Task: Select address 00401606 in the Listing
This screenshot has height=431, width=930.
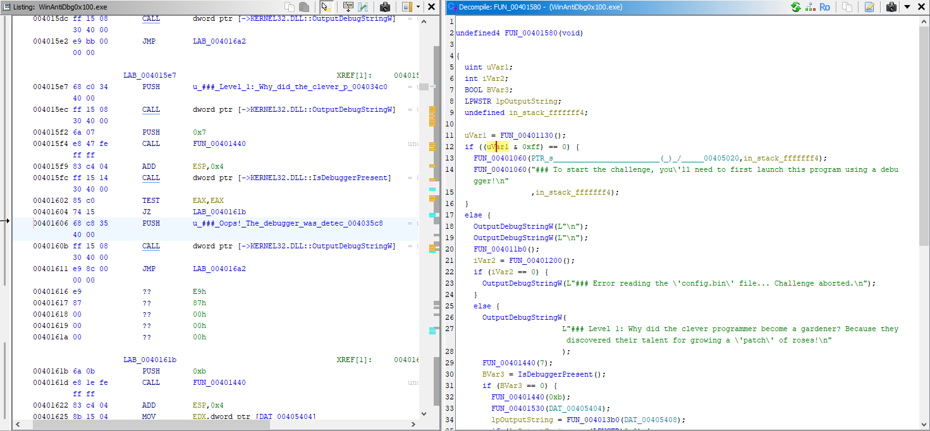Action: [x=51, y=223]
